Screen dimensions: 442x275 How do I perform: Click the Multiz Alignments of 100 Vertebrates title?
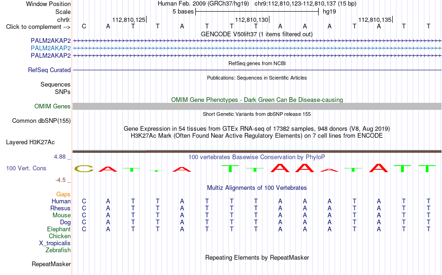pyautogui.click(x=257, y=188)
